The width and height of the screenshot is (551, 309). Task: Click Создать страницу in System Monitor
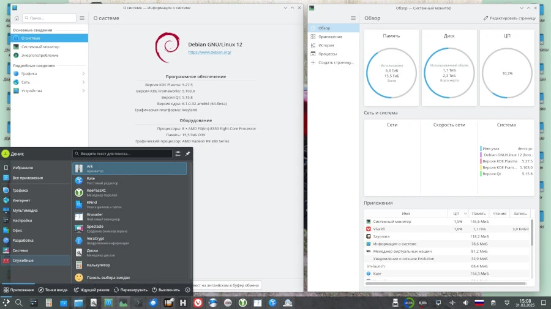pos(334,62)
